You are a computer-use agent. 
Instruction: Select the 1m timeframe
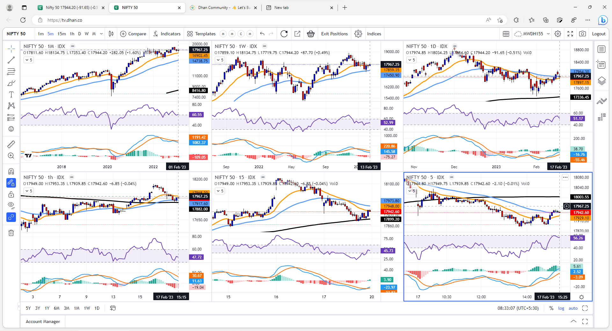[x=41, y=34]
